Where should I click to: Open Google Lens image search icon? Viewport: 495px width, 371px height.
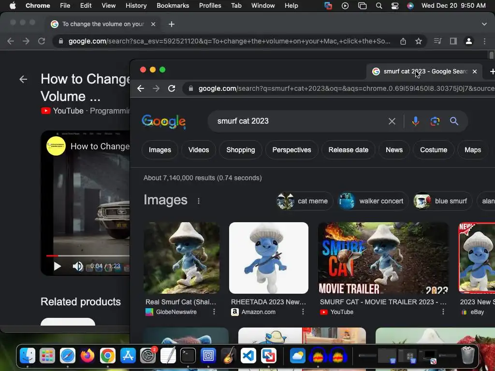(x=435, y=121)
